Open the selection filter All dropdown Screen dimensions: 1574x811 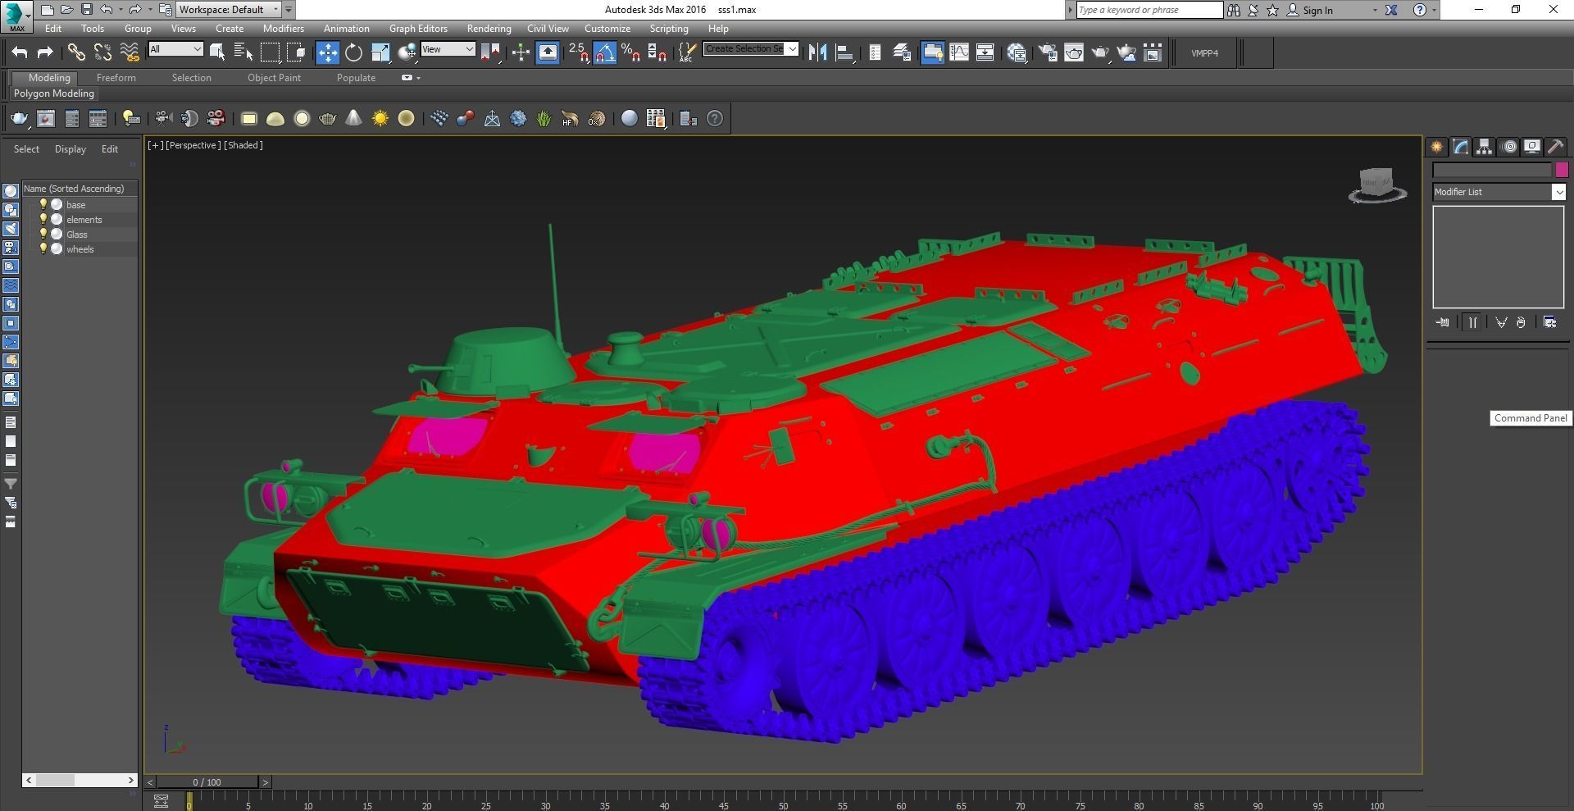pyautogui.click(x=175, y=49)
